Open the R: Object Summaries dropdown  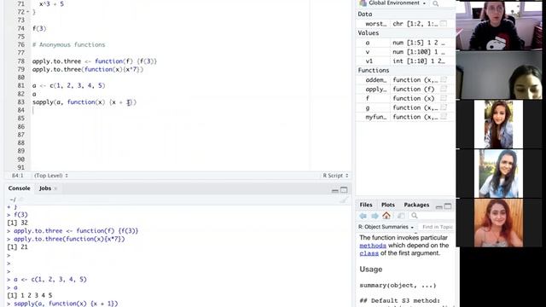386,227
